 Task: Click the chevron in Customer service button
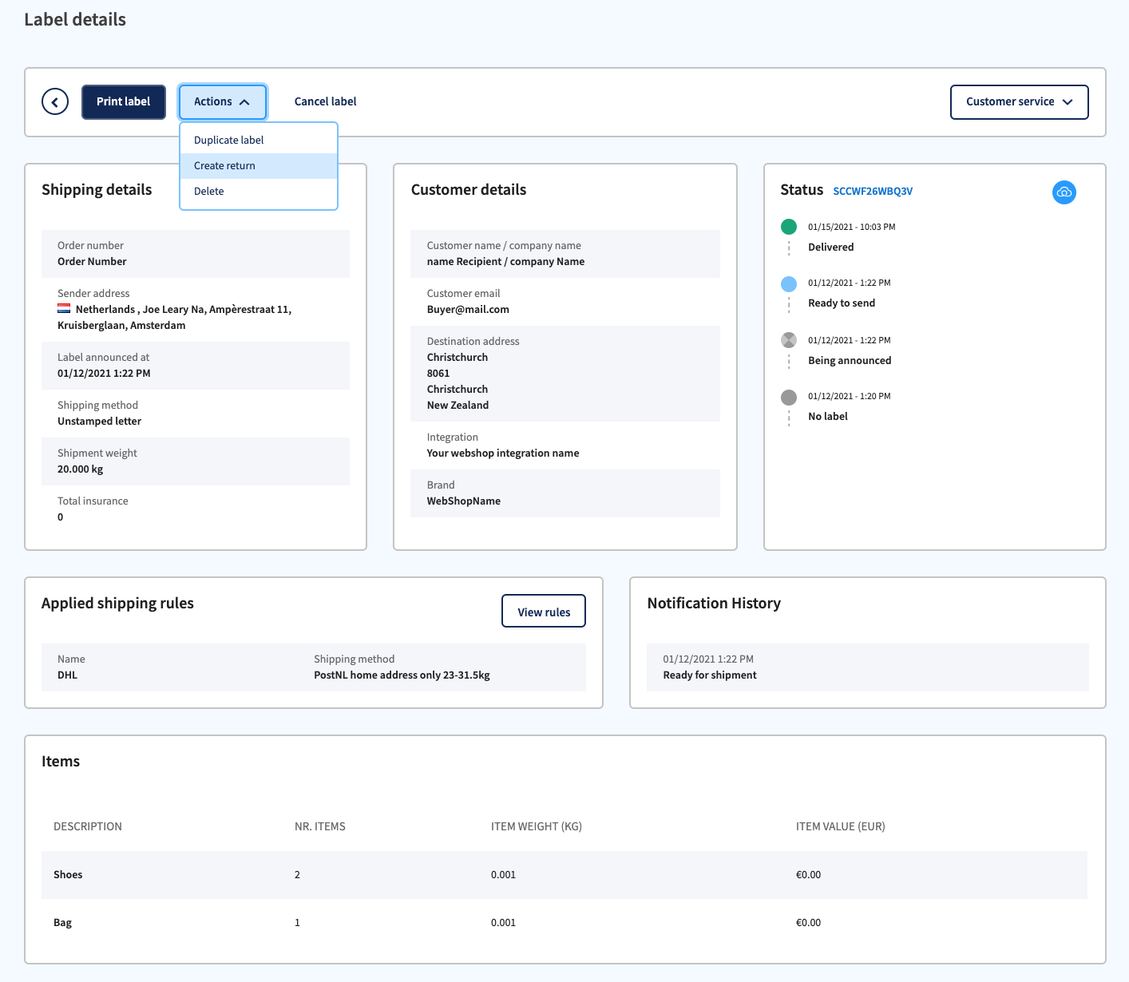pos(1068,101)
